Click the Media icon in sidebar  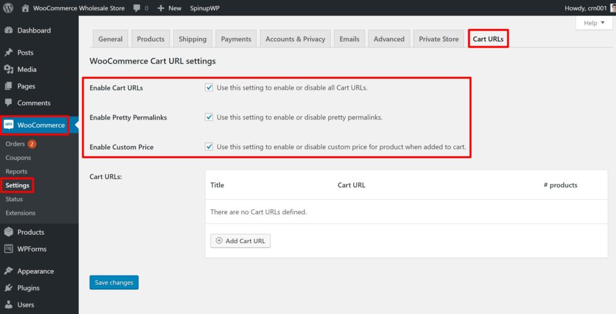pyautogui.click(x=8, y=69)
